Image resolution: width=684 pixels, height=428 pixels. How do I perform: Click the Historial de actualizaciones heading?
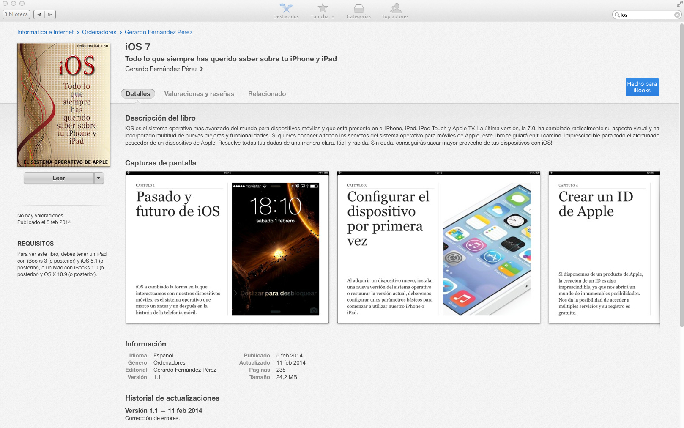pyautogui.click(x=172, y=398)
